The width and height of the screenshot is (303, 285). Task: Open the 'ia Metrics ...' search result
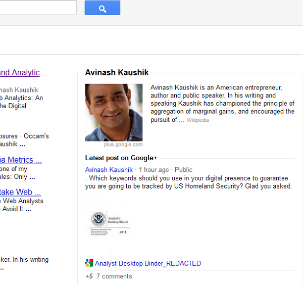21,160
